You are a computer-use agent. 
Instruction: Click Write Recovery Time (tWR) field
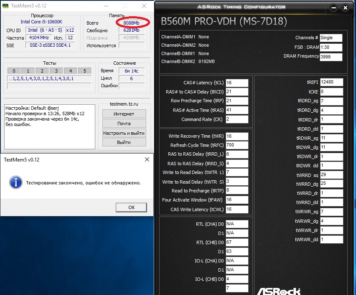tap(237, 136)
